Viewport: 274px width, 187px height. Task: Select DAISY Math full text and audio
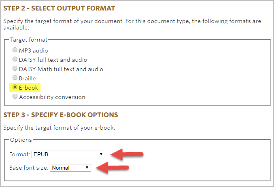[x=15, y=69]
